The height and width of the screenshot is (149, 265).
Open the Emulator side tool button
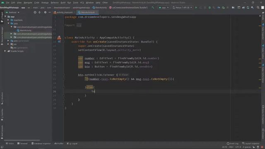click(x=263, y=133)
